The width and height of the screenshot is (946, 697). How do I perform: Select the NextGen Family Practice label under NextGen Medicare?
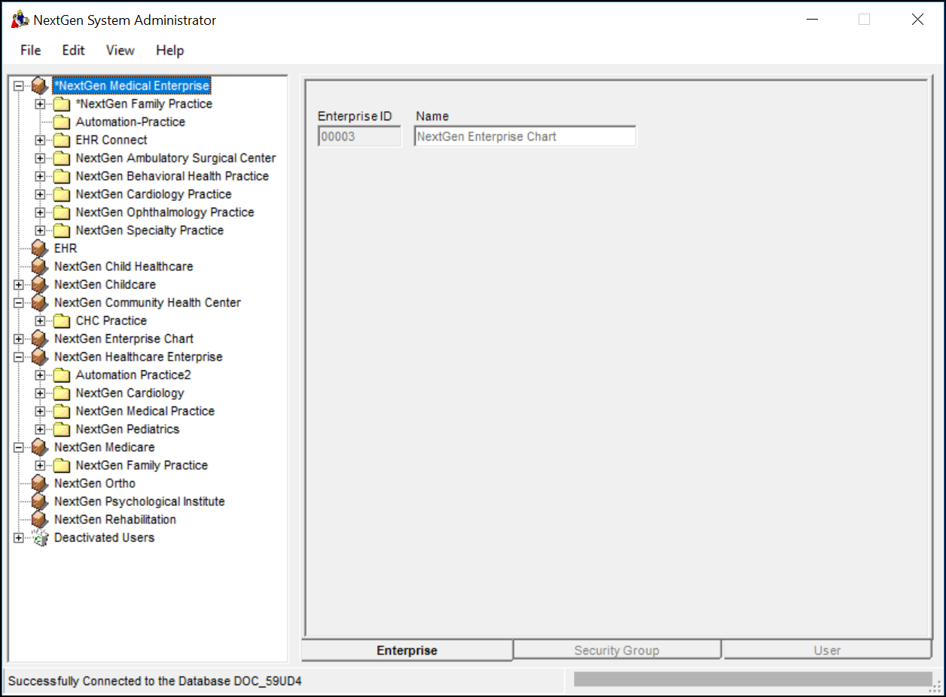(x=142, y=465)
